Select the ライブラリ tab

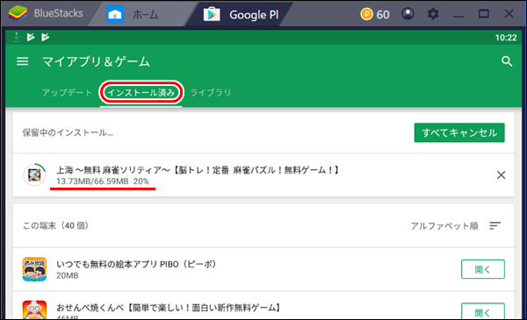pyautogui.click(x=211, y=93)
